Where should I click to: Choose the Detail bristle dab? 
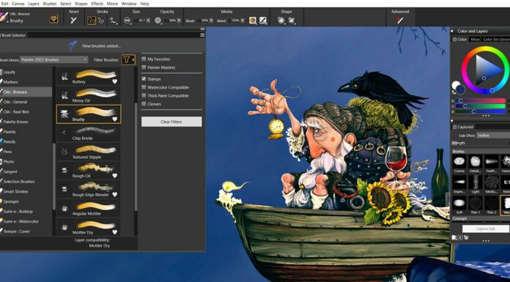(x=476, y=161)
